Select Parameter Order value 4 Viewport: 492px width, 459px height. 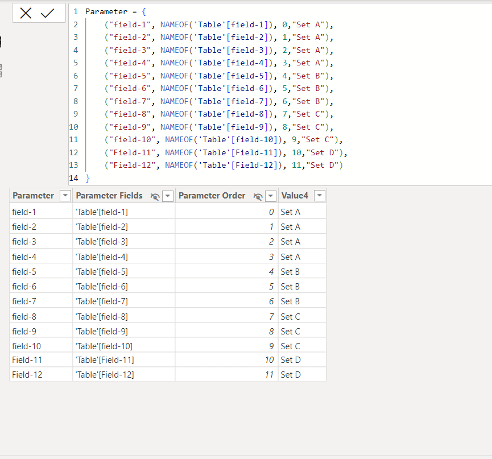point(226,272)
